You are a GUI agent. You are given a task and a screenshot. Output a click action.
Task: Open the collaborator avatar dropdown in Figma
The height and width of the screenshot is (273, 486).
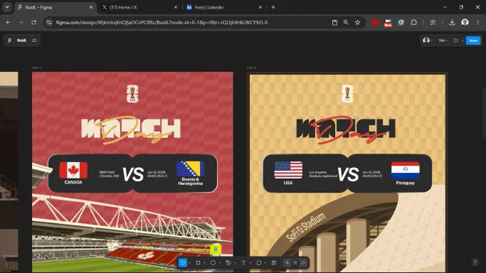point(427,41)
